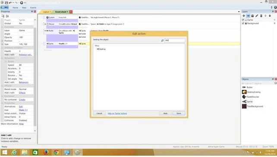The width and height of the screenshot is (277, 157).
Task: Open Effects add/edit link
Action: (22, 93)
